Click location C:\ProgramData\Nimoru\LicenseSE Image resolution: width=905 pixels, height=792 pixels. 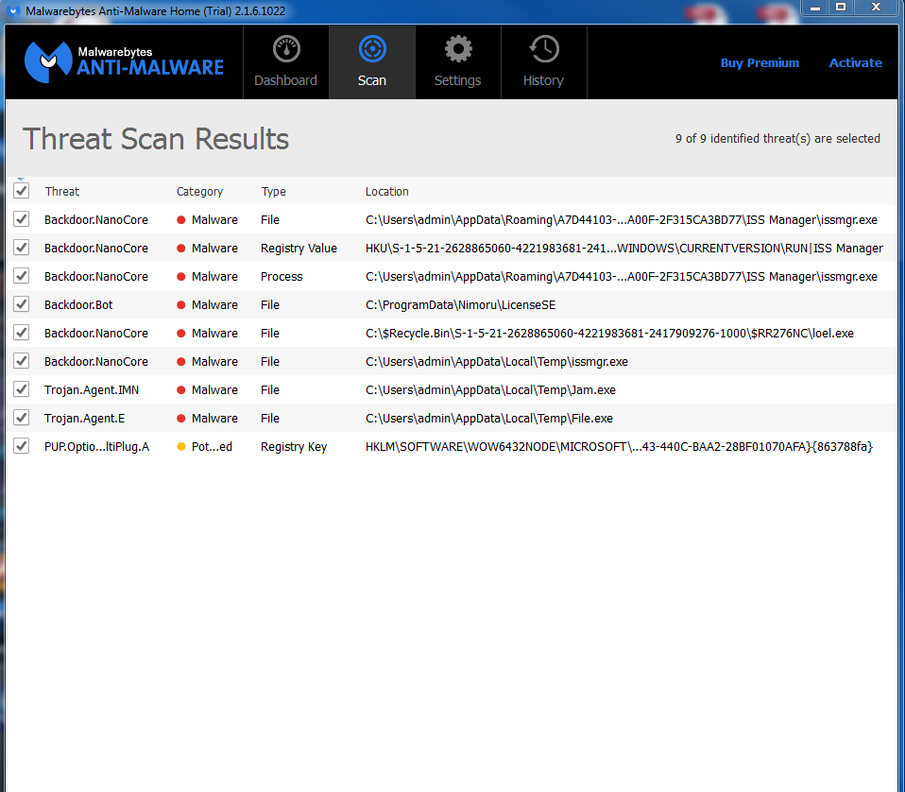coord(461,304)
